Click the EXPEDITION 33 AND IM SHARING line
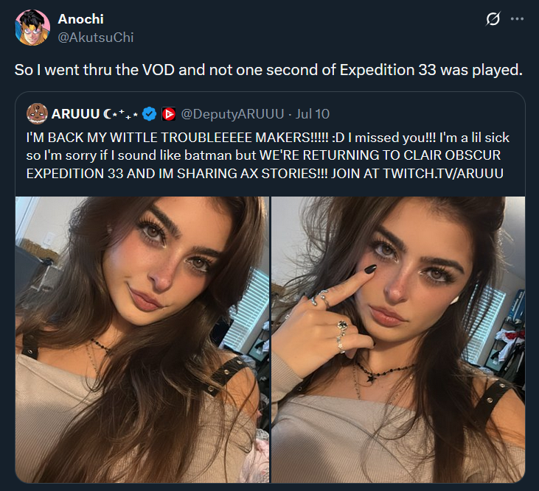The height and width of the screenshot is (491, 539). (x=265, y=174)
